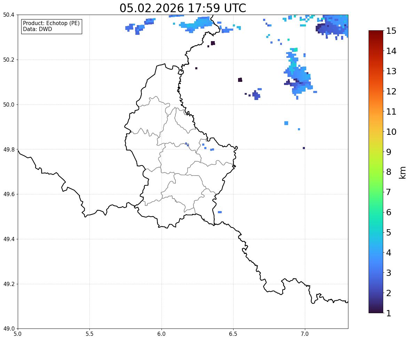Click the 49.0 latitude tick label
The width and height of the screenshot is (410, 340).
(8, 329)
